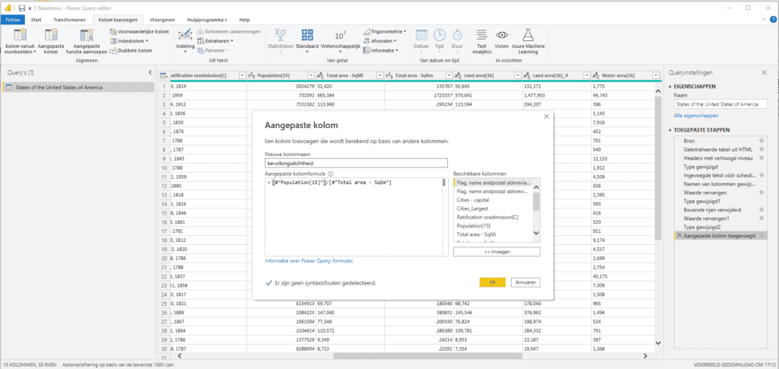The height and width of the screenshot is (369, 779).
Task: Edit the Nieuwe kolomnaam field
Action: click(356, 163)
